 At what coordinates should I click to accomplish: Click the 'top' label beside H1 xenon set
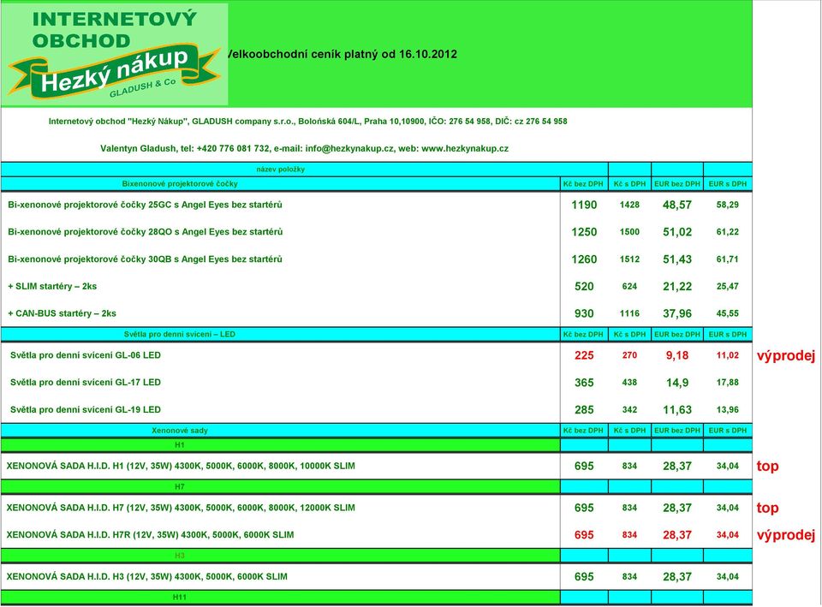pyautogui.click(x=767, y=467)
